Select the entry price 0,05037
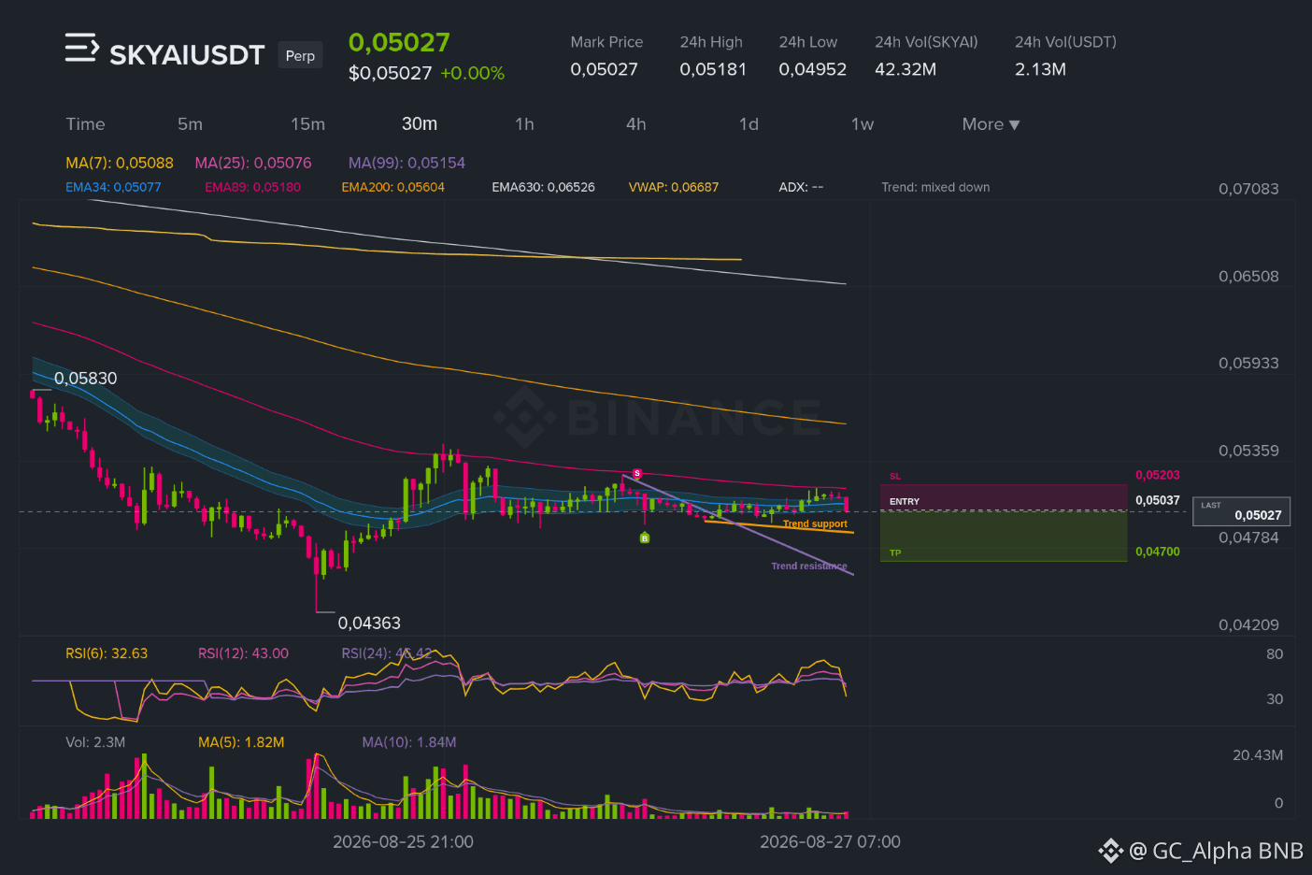Viewport: 1312px width, 875px height. (1158, 500)
